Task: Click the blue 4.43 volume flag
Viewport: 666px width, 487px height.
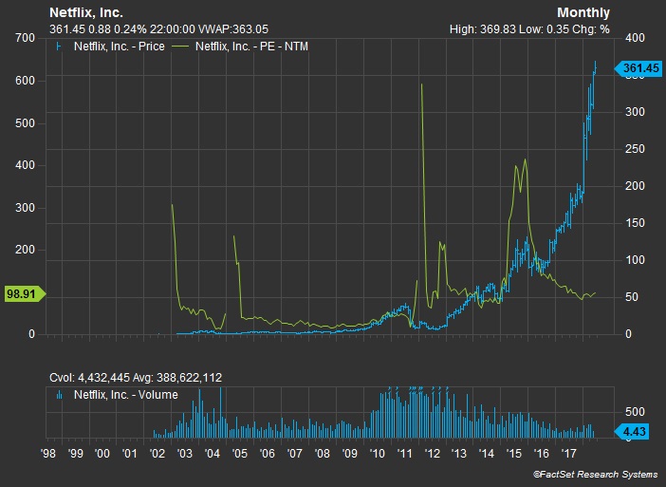Action: click(632, 432)
